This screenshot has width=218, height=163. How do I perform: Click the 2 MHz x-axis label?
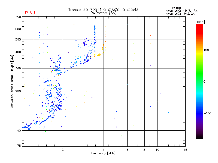point(63,150)
